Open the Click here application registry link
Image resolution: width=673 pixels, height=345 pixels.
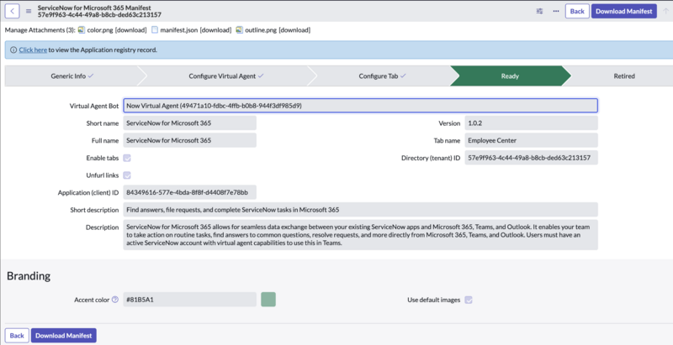click(x=33, y=50)
